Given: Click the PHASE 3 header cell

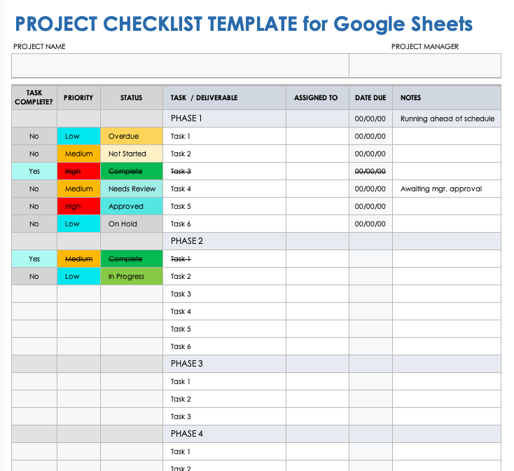Looking at the screenshot, I should pyautogui.click(x=224, y=364).
